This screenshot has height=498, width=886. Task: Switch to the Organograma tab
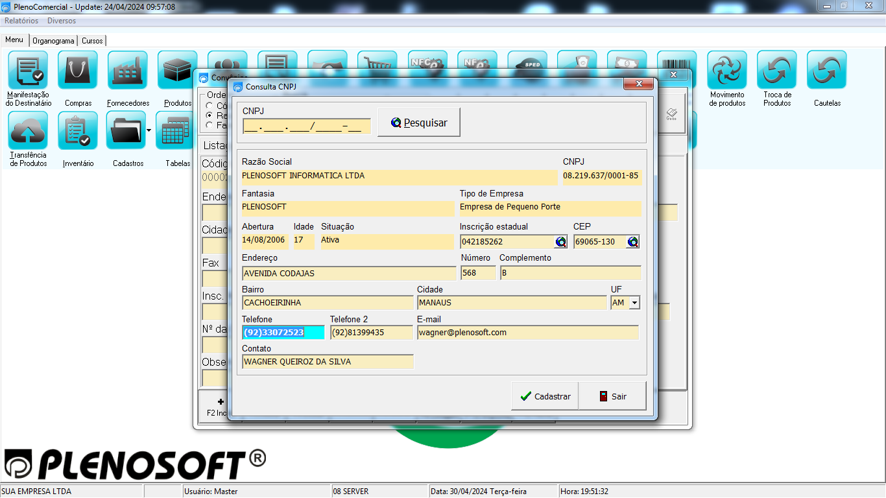pos(53,40)
